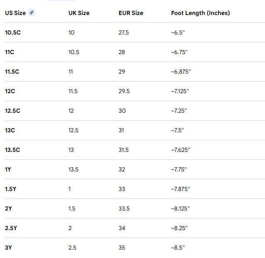
Task: Select the 2Y size row label
Action: pos(8,208)
